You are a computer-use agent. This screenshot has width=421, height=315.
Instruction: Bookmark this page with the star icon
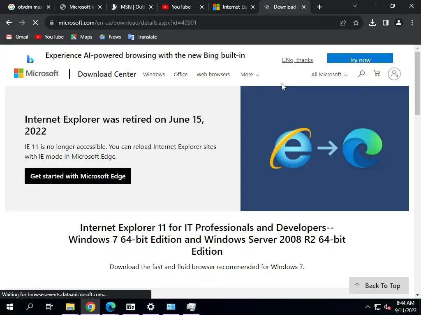tap(356, 23)
